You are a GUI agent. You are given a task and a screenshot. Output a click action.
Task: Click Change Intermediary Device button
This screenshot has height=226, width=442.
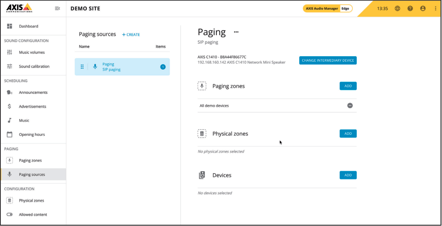tap(328, 60)
